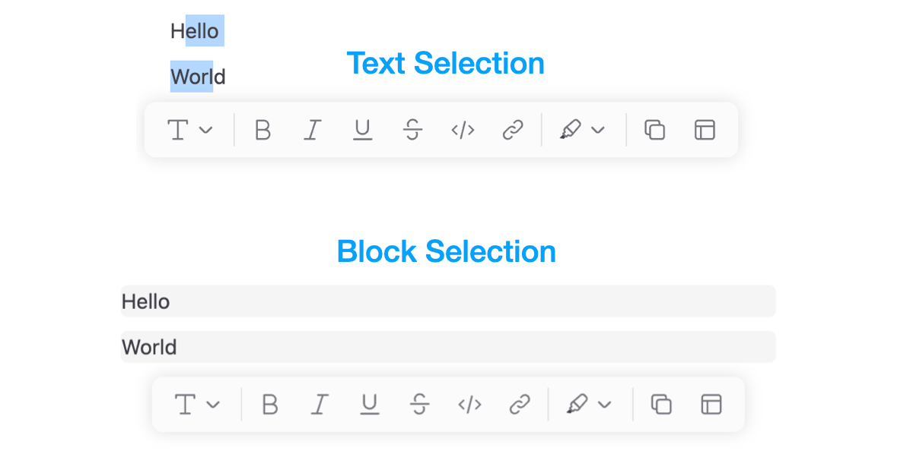Insert a link on the selected text

point(512,130)
